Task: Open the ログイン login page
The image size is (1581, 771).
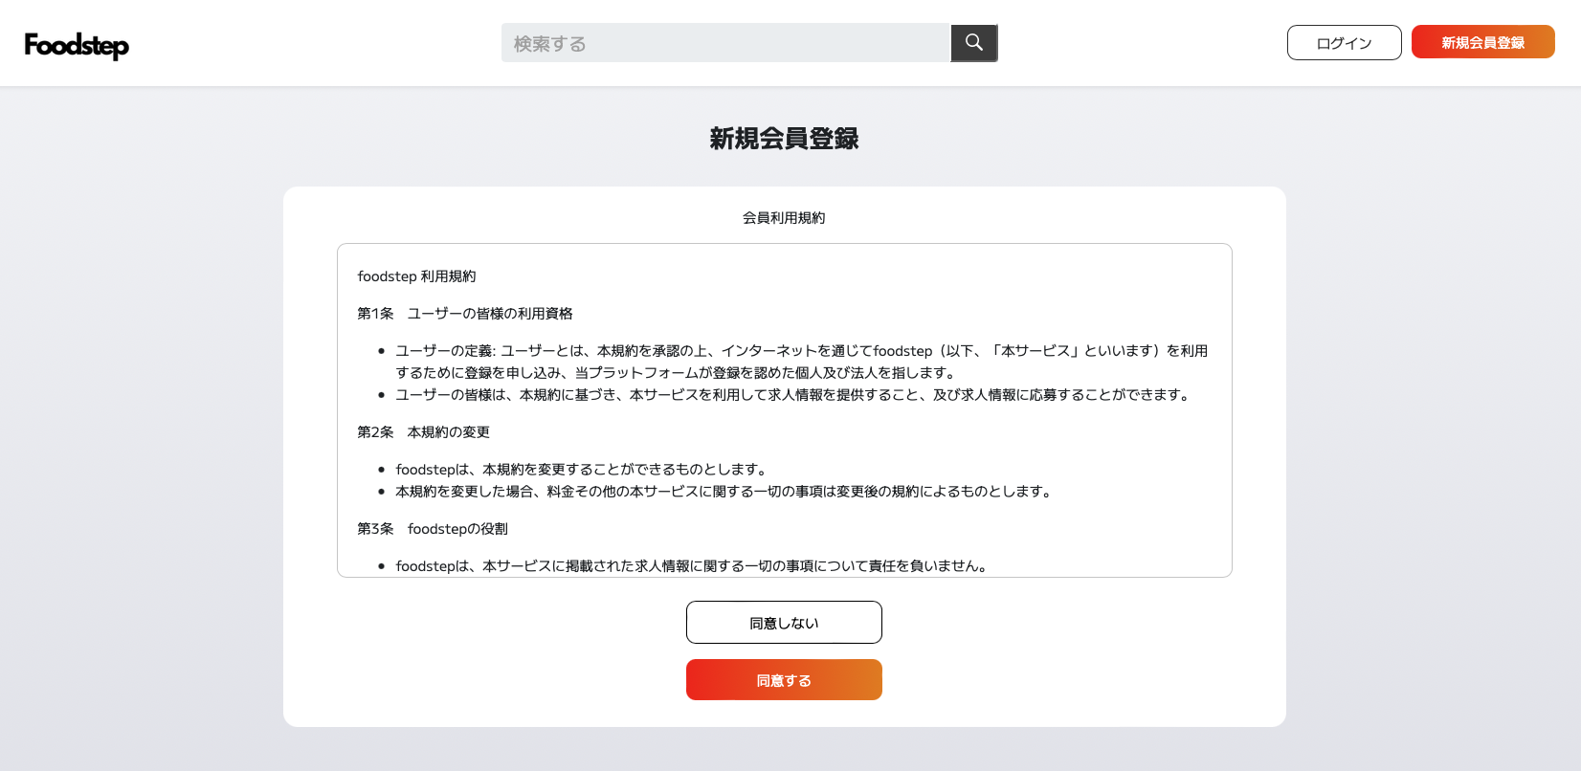Action: tap(1344, 43)
